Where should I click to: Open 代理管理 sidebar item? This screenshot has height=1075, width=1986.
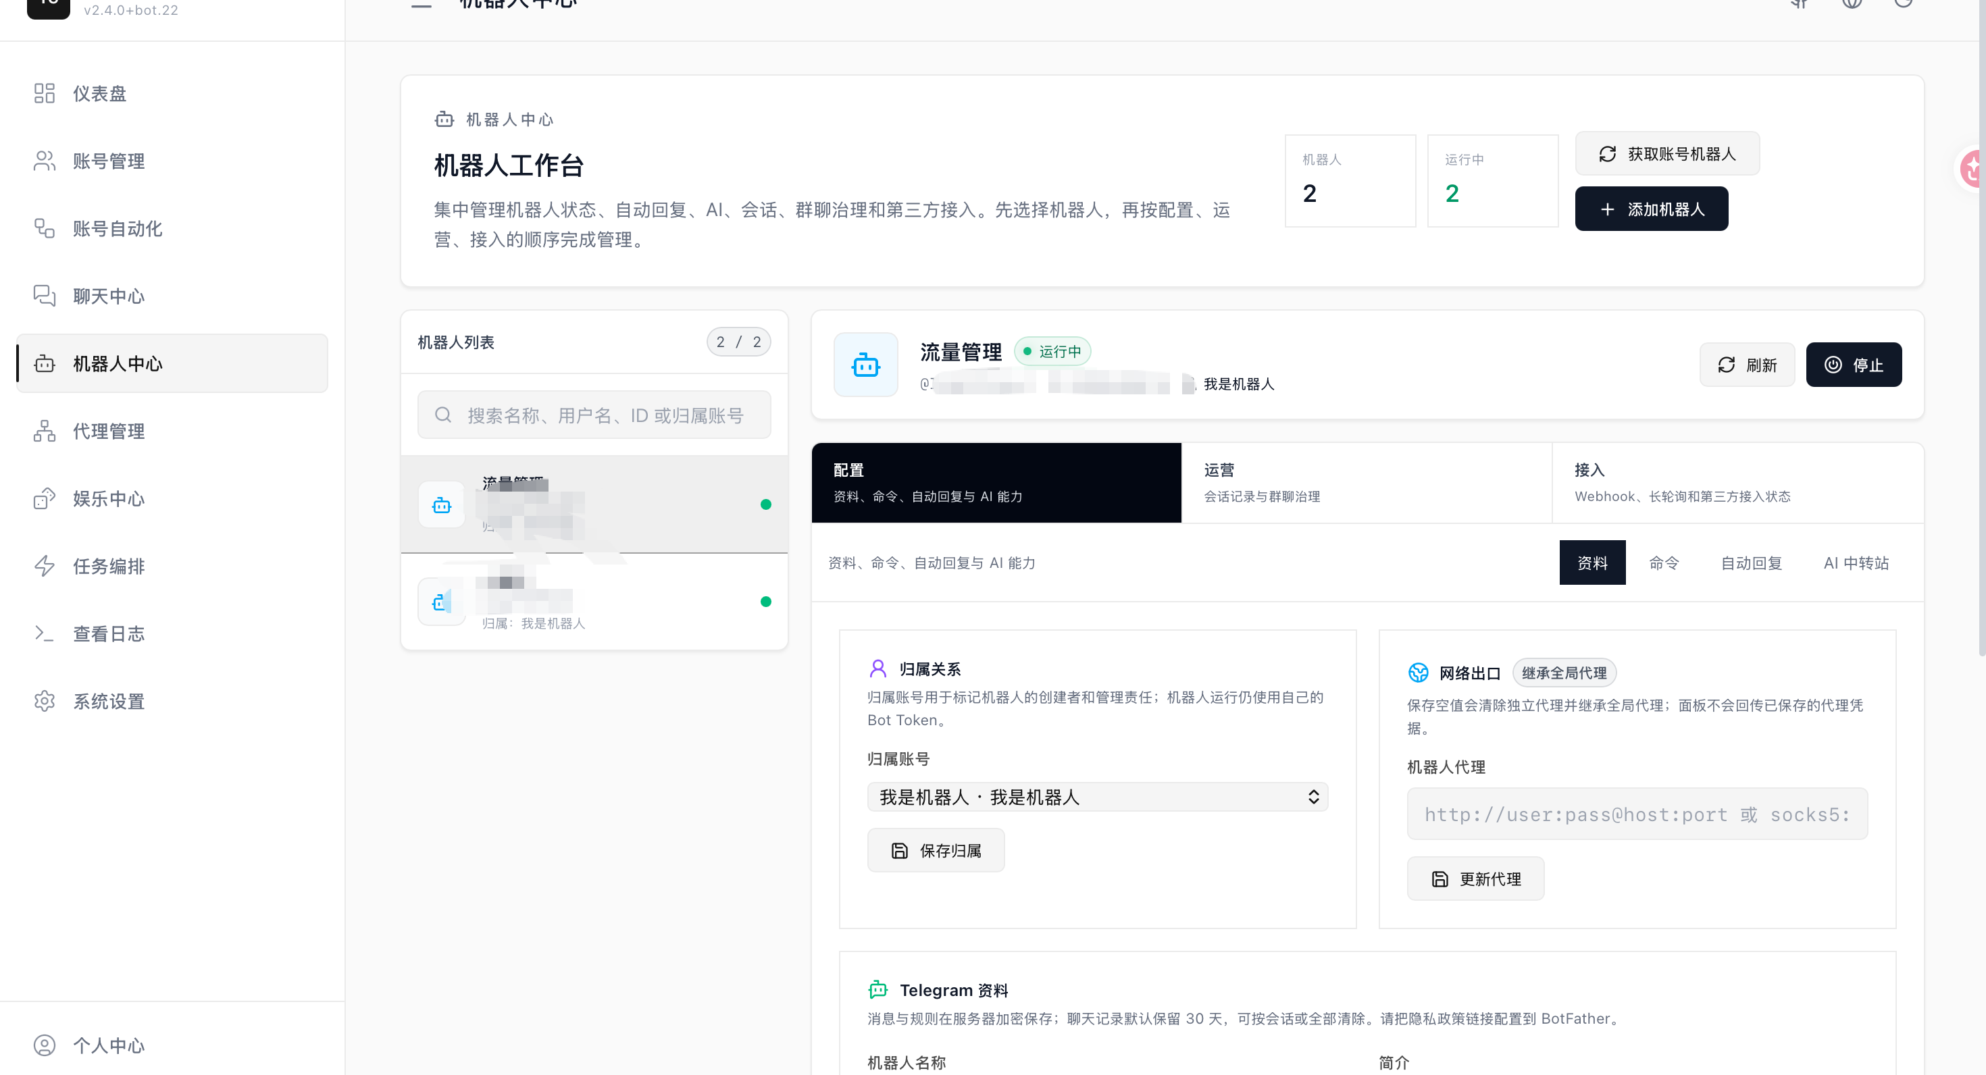172,431
